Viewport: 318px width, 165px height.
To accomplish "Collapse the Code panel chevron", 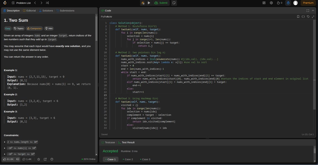I will click(x=313, y=11).
